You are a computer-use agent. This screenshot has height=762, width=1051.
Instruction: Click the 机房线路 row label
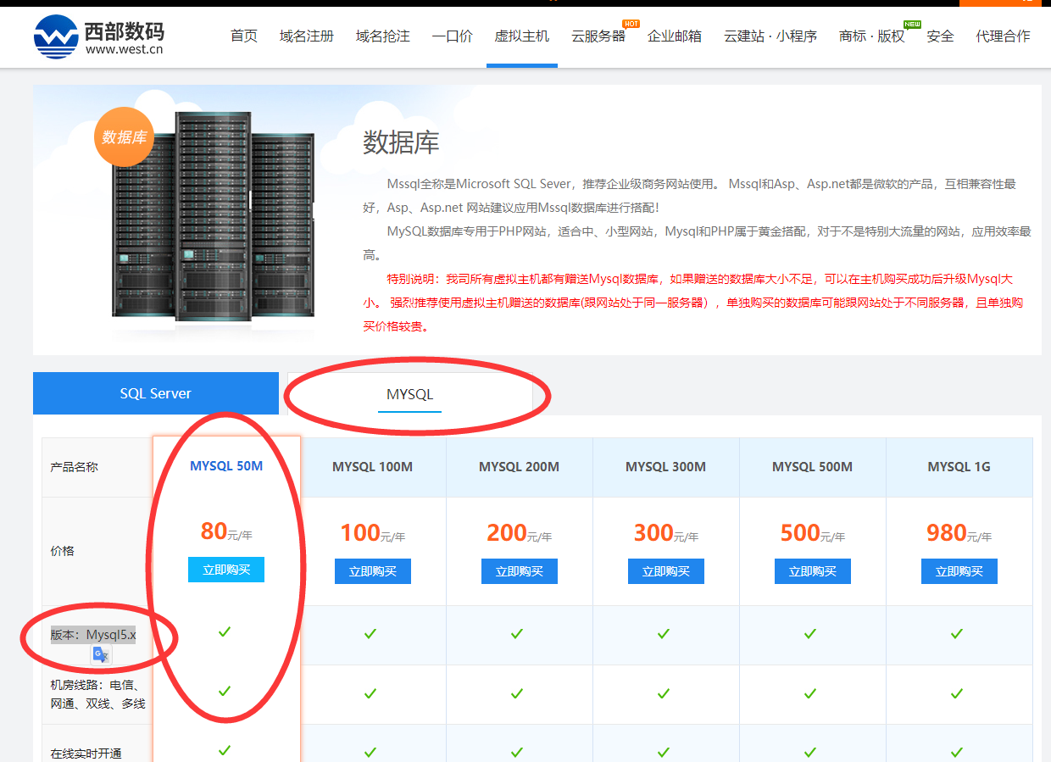point(98,694)
